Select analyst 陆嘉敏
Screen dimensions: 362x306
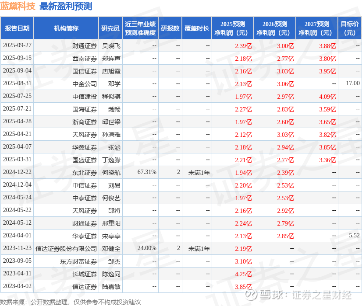(111, 287)
